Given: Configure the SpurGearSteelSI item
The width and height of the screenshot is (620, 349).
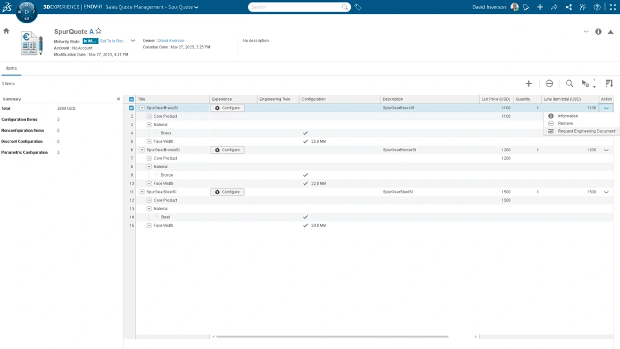Looking at the screenshot, I should point(227,191).
